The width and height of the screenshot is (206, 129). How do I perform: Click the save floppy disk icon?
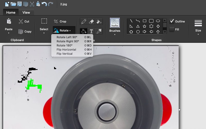pyautogui.click(x=20, y=4)
